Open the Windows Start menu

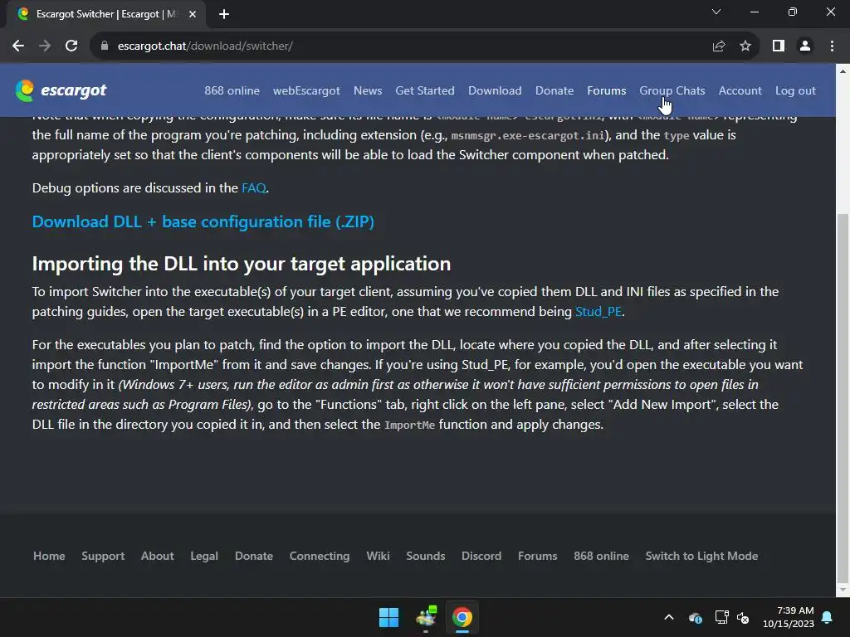coord(388,617)
